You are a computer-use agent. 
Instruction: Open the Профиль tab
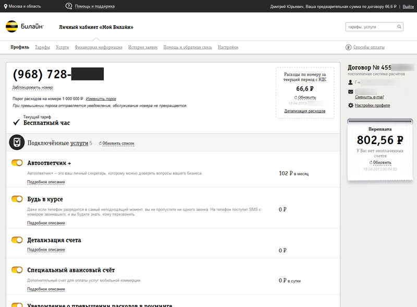[20, 47]
